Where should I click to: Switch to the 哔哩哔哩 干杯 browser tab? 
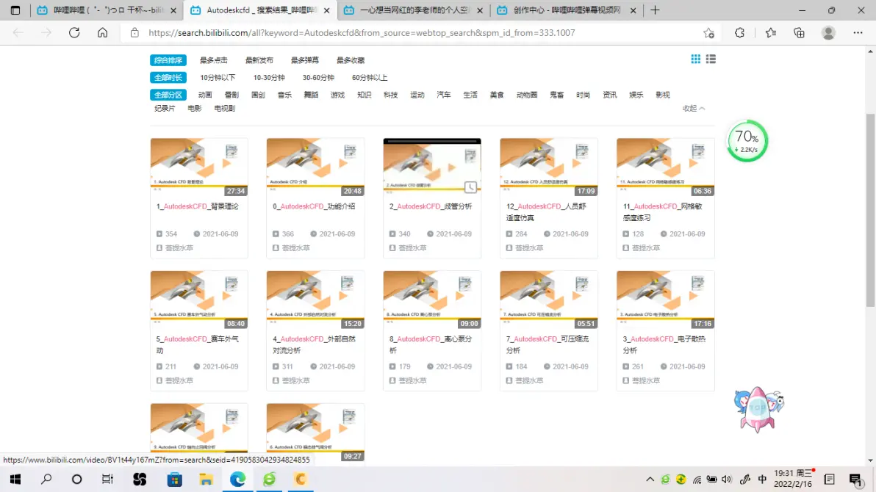(107, 10)
